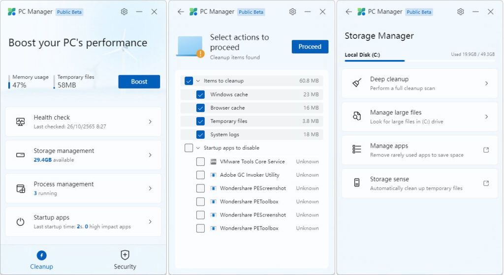Click the Wondershare PEToolbox row above second PEScreenshot
Screen dimensions: 504x275
(x=252, y=202)
